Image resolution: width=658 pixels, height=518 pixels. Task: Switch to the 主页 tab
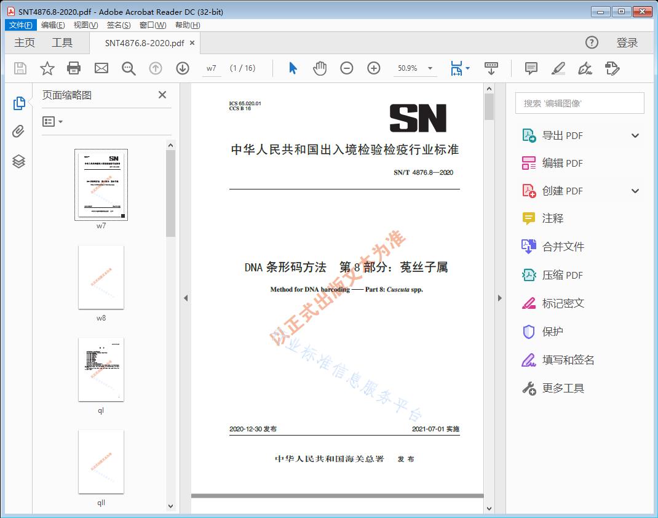tap(25, 42)
